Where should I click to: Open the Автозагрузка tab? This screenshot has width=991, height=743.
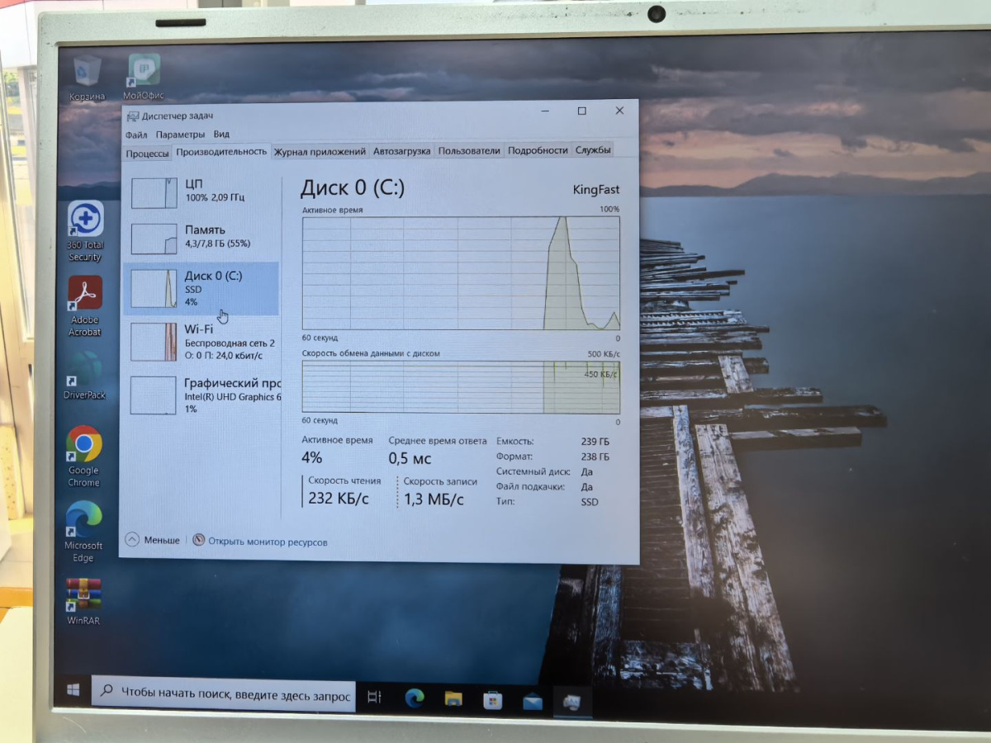point(401,151)
